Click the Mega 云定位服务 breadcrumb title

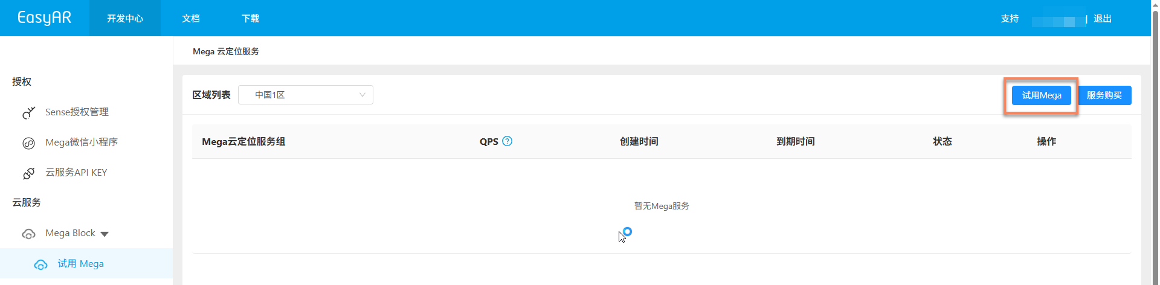(226, 51)
